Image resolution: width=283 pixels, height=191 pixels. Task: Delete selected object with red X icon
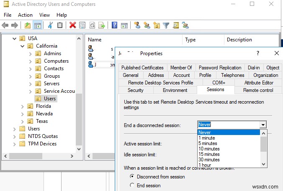click(x=73, y=25)
